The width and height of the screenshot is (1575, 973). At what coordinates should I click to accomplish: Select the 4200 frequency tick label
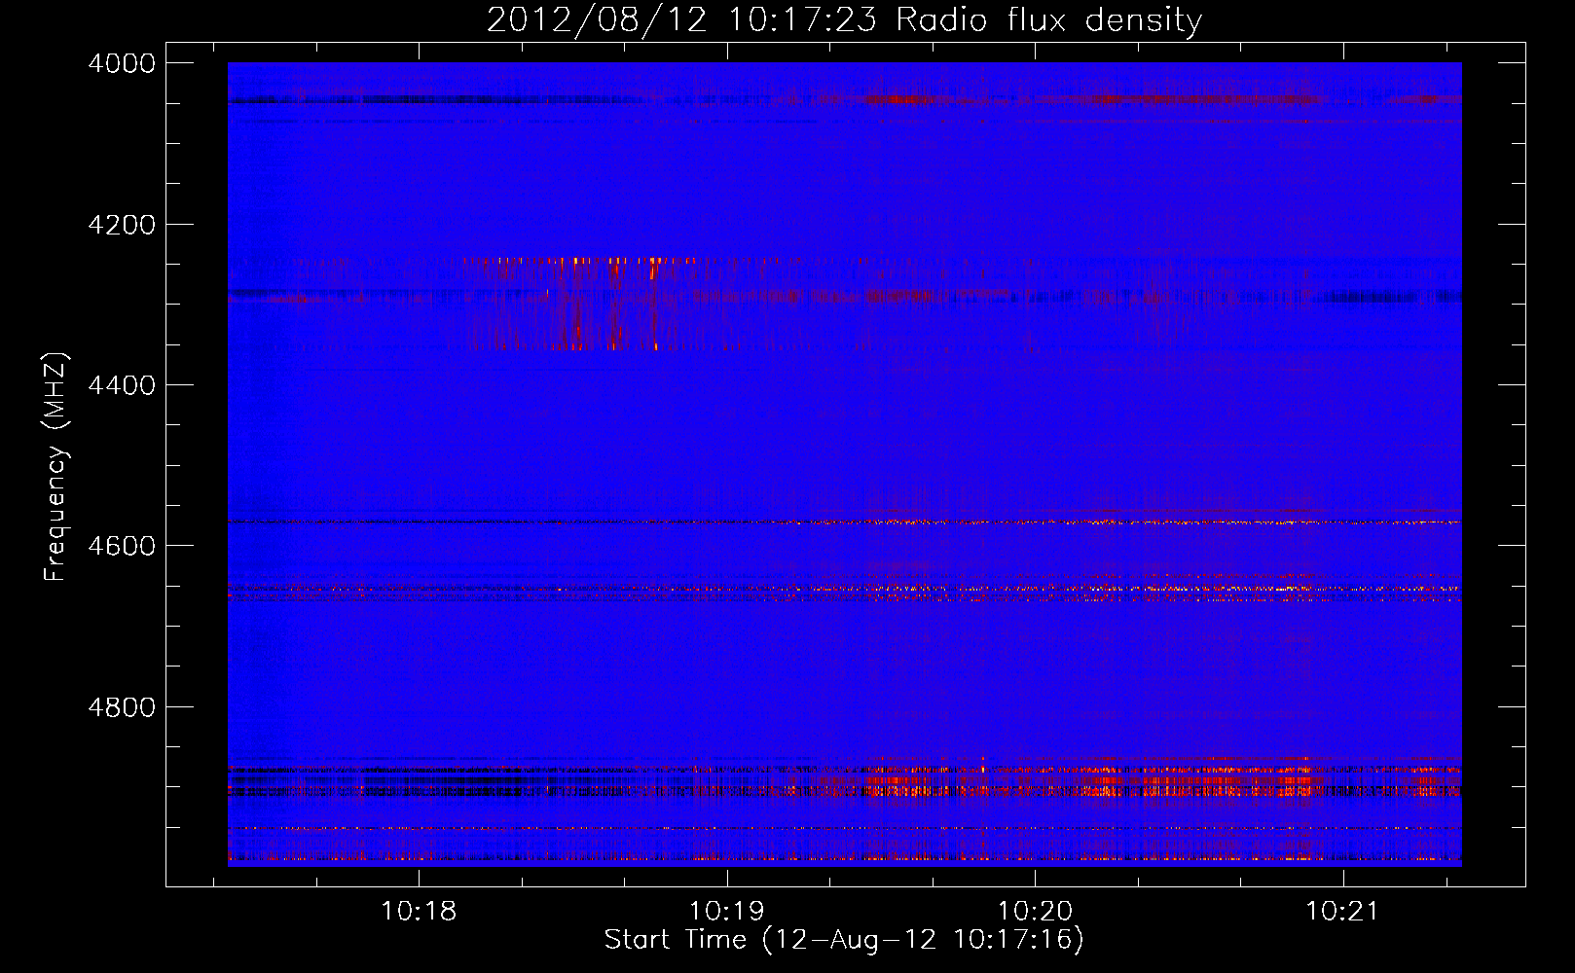[x=122, y=225]
